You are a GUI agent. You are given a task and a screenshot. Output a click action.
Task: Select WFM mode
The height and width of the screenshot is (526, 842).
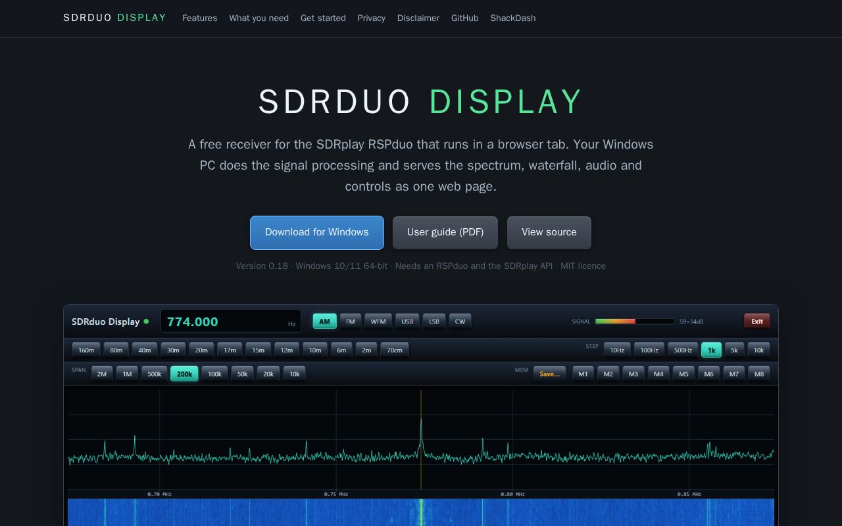[x=378, y=322]
